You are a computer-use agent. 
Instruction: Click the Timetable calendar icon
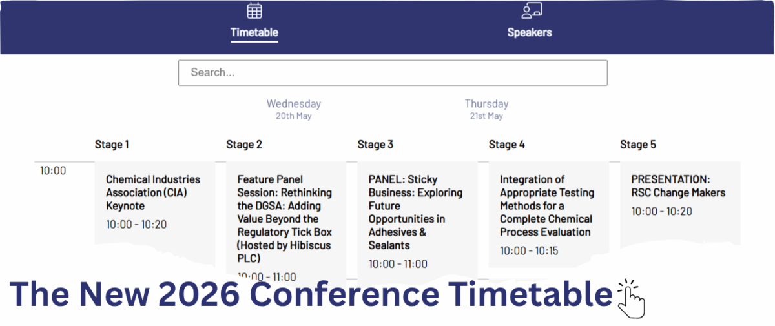(254, 11)
